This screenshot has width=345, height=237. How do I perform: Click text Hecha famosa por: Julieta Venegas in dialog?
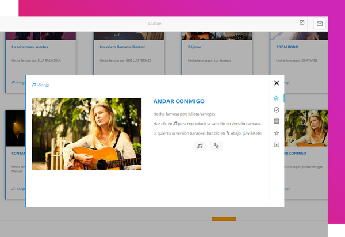[x=184, y=114]
